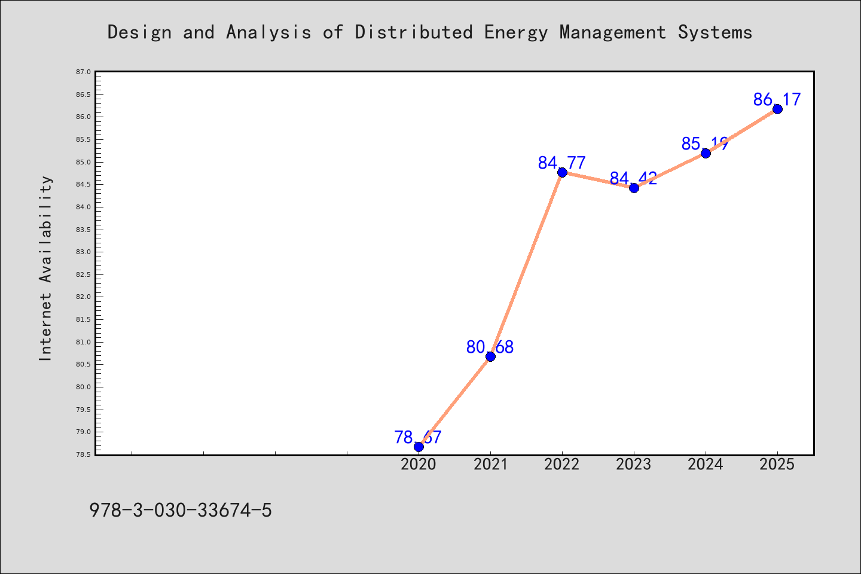Screen dimensions: 861x574
Task: Click the line segment between 2024 and 2025
Action: [x=741, y=131]
